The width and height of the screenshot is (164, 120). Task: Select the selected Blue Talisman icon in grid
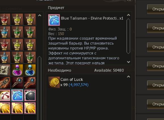tap(17, 95)
